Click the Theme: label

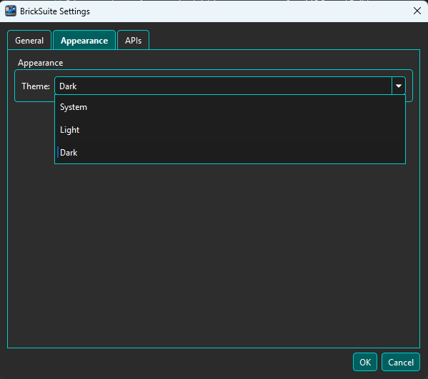[x=36, y=86]
